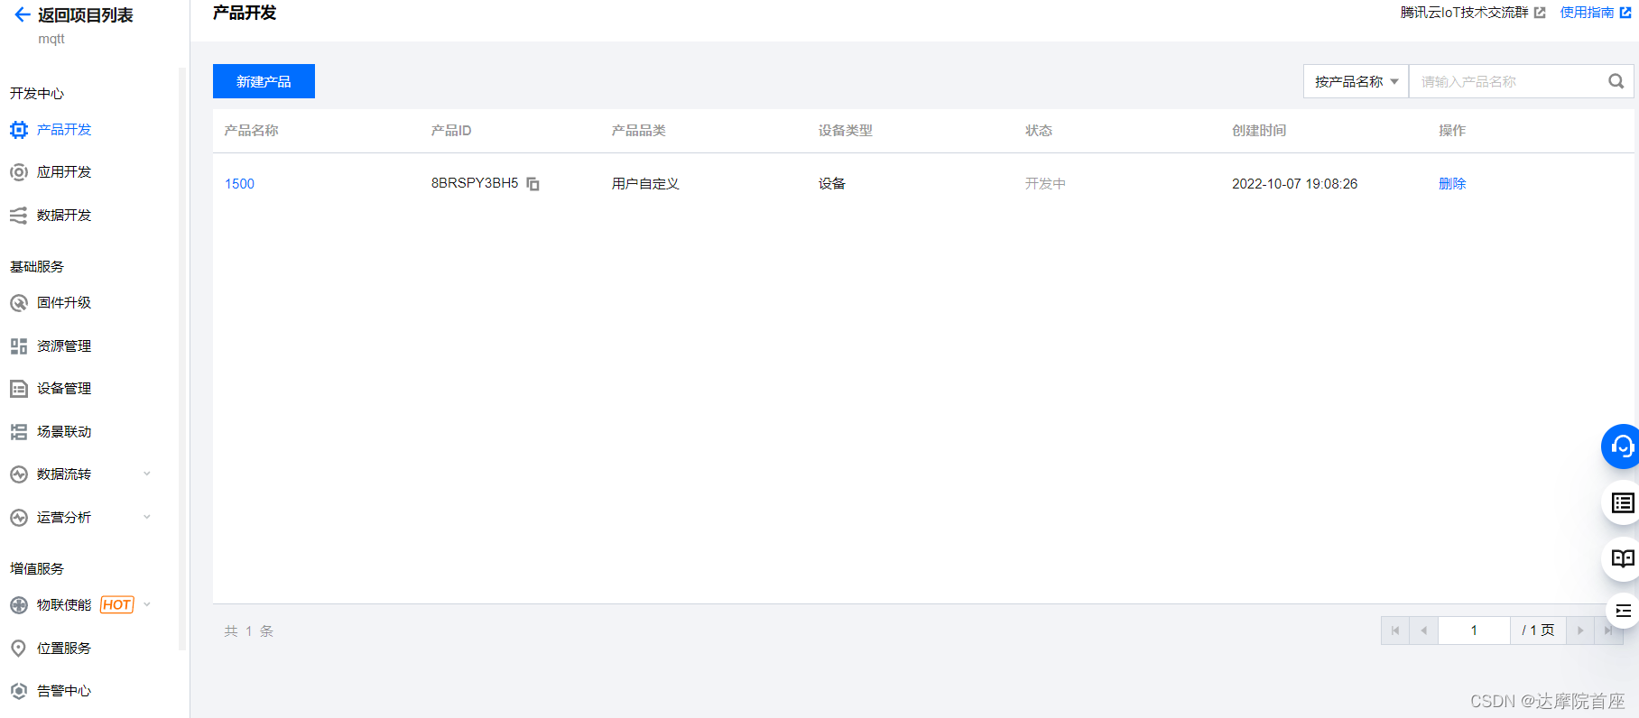
Task: Click the 物联使能 sidebar icon
Action: coord(19,605)
